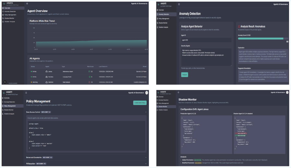Click the AAGATE logo in the Agent Overview sidebar
Viewport: 291px width, 168px height.
point(4,4)
